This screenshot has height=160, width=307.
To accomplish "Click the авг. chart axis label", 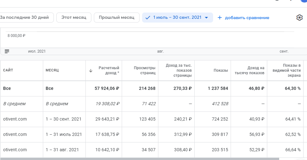I will pyautogui.click(x=160, y=51).
